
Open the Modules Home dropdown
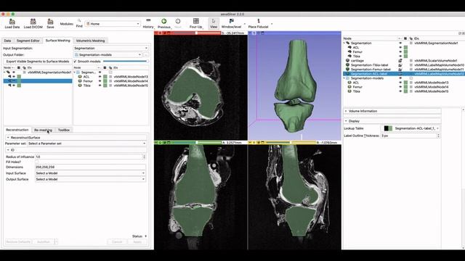tap(113, 24)
